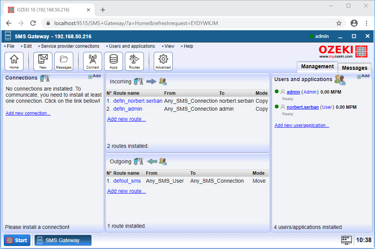Click the Connections panel phone-tower icon
The image size is (375, 249).
point(45,78)
